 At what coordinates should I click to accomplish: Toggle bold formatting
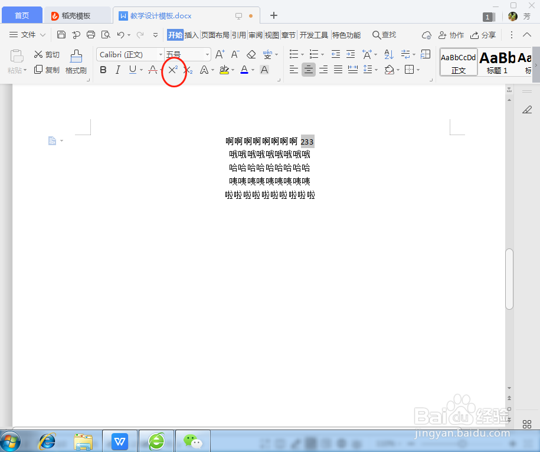coord(103,70)
